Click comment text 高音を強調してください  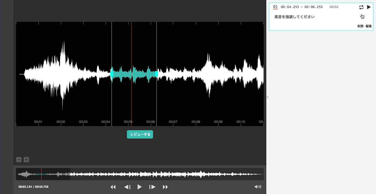295,17
